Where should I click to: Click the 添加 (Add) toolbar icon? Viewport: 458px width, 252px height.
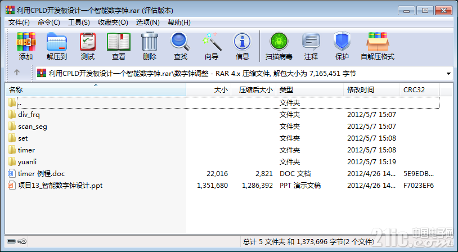click(26, 42)
